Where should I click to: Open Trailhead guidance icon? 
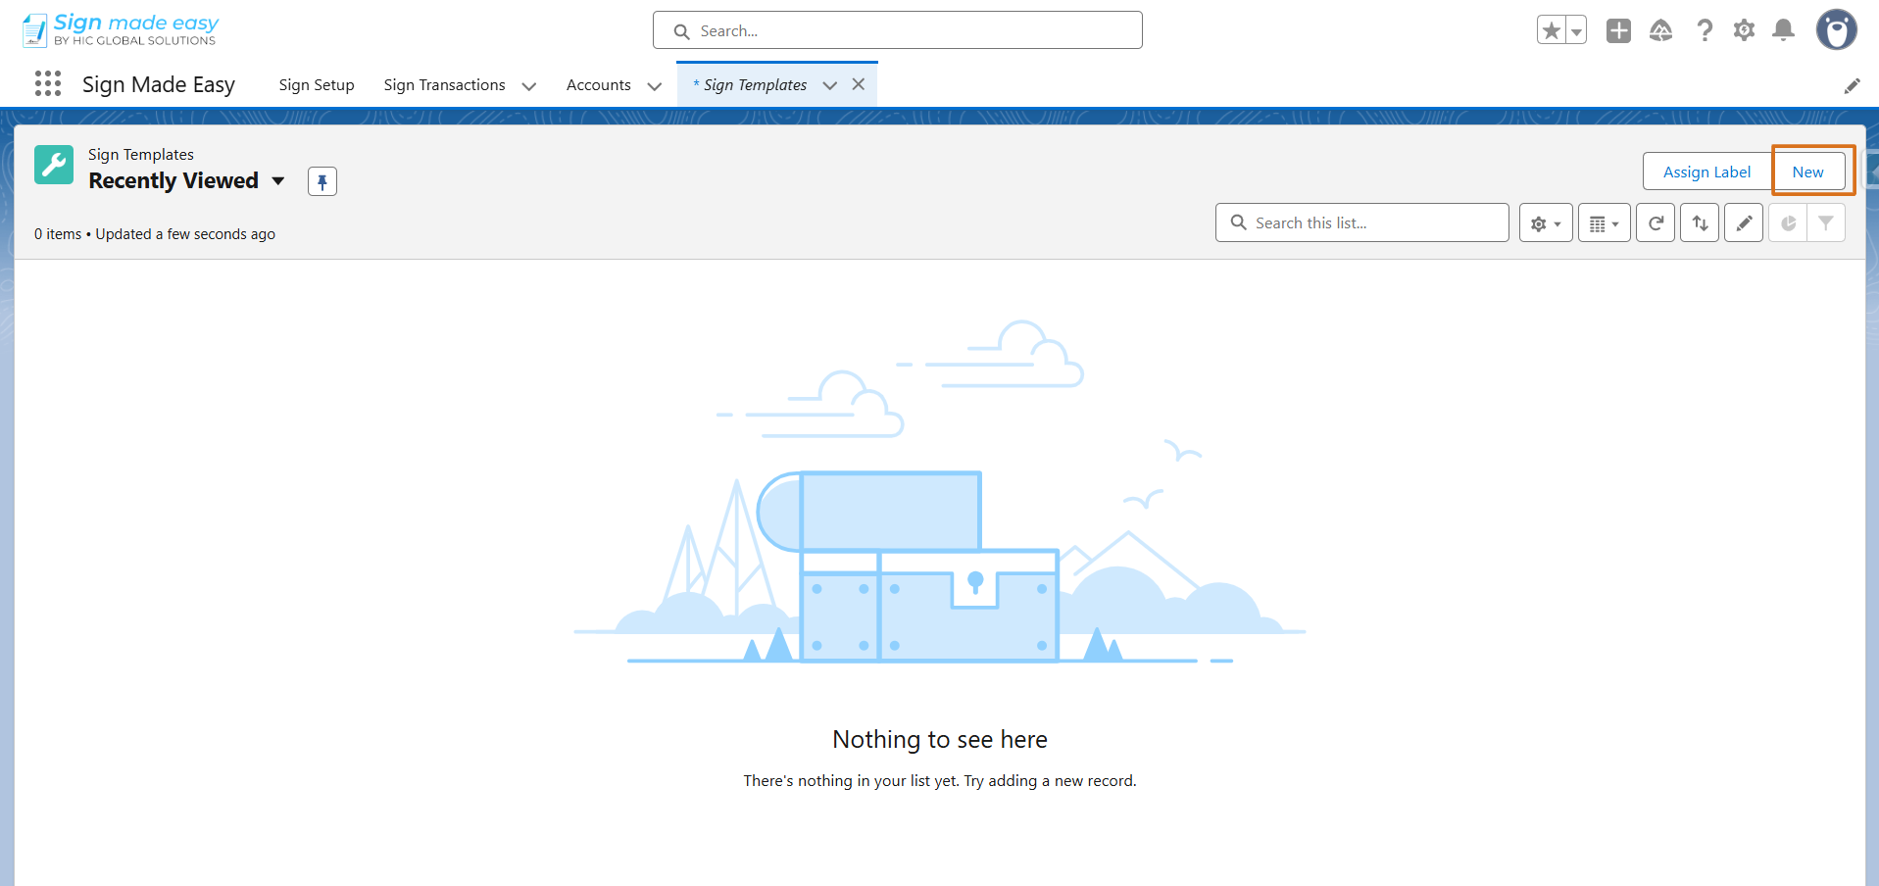coord(1661,30)
